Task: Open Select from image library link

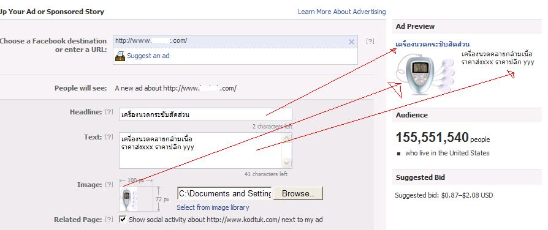Action: 213,207
